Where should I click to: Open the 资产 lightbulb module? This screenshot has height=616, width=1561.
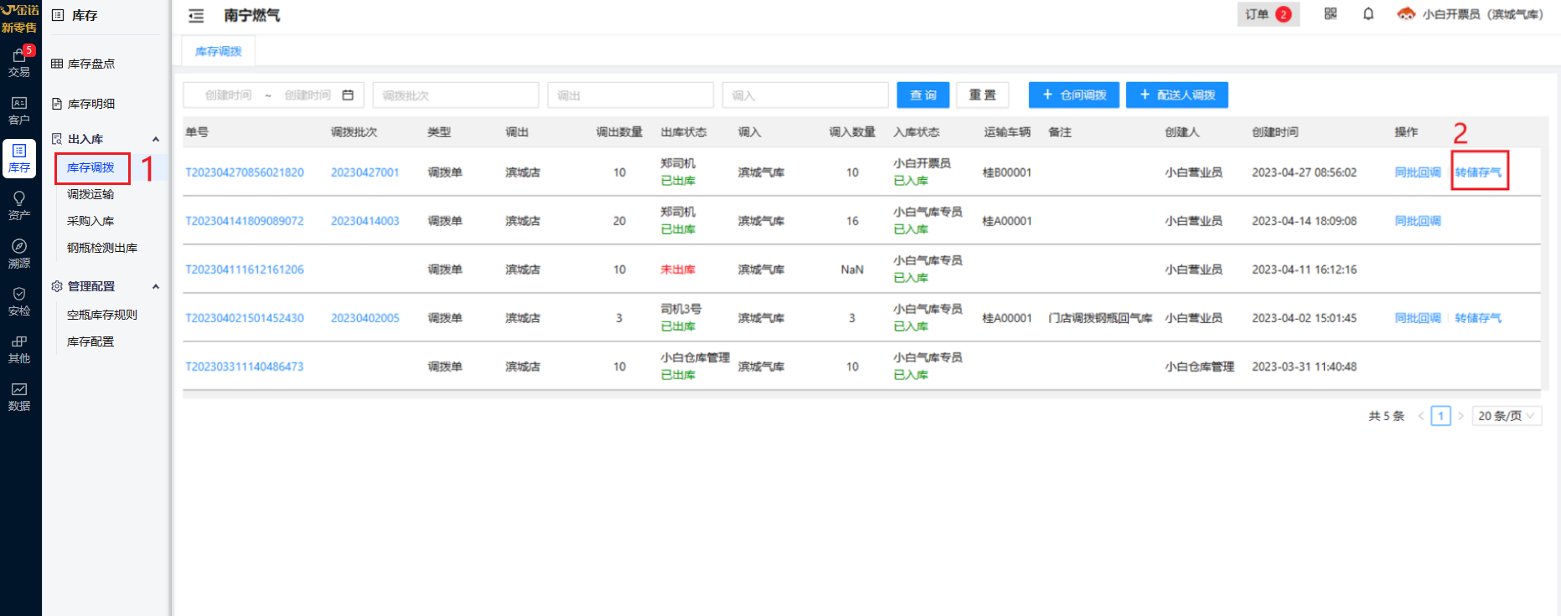[x=19, y=205]
